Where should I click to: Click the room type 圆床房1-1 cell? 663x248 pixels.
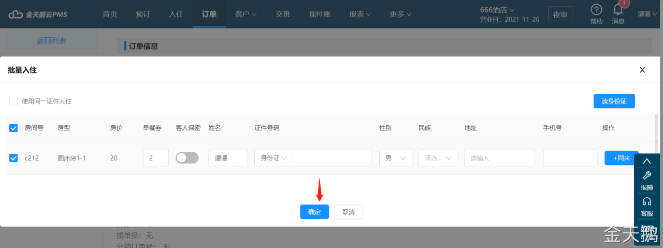(71, 158)
